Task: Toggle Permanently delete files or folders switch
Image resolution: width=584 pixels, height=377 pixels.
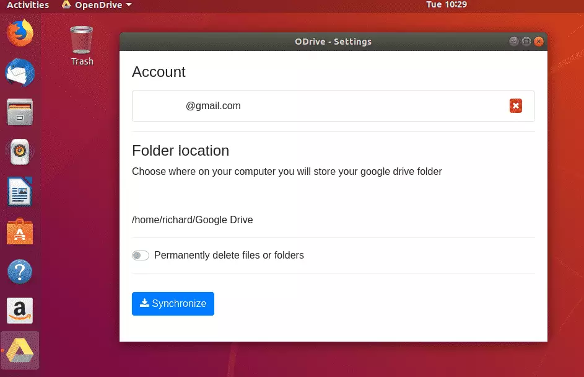Action: [141, 255]
